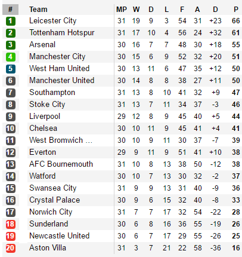Sort by the Team column header
The width and height of the screenshot is (242, 257).
point(38,10)
